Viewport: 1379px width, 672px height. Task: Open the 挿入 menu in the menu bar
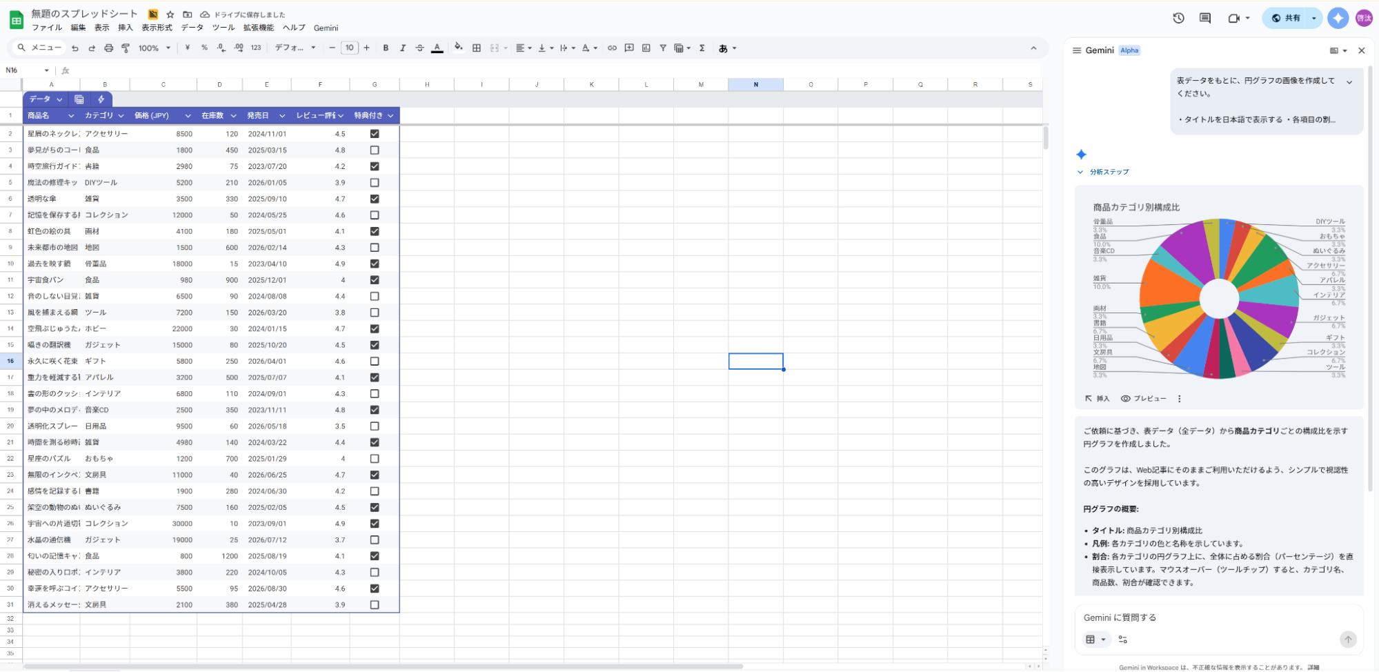[x=125, y=28]
